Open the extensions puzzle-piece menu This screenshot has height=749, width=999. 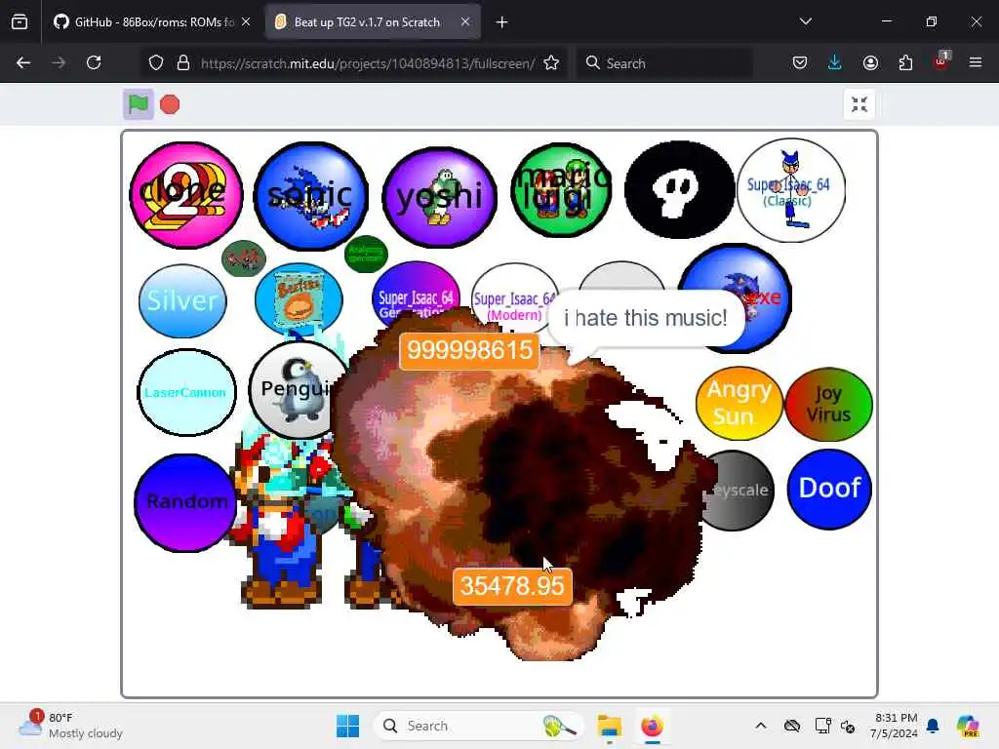click(x=905, y=62)
